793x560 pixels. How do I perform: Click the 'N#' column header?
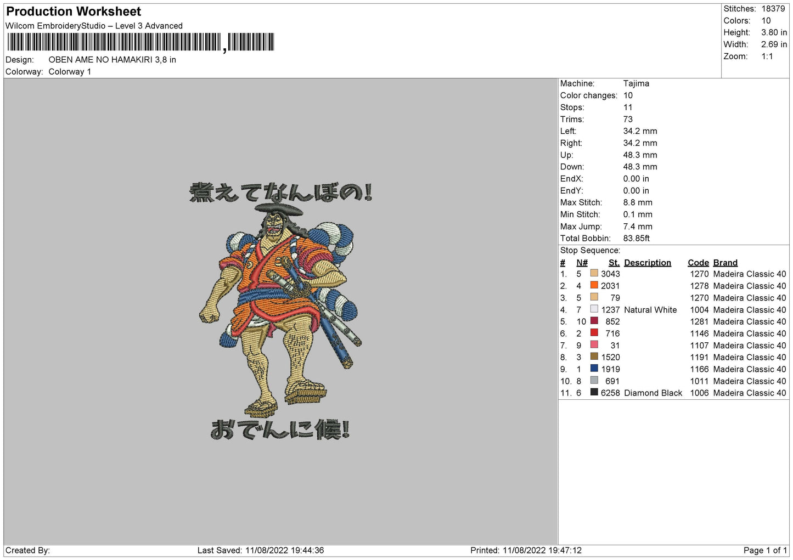582,263
